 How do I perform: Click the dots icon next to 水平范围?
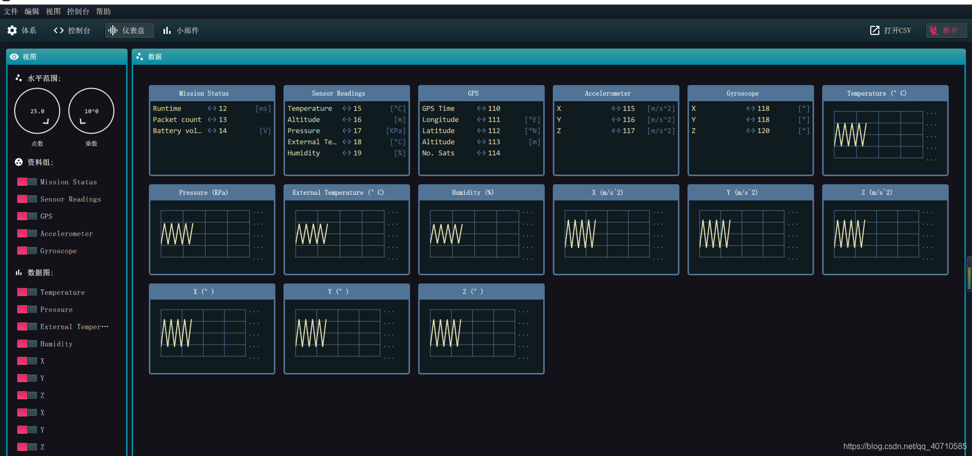pyautogui.click(x=19, y=78)
